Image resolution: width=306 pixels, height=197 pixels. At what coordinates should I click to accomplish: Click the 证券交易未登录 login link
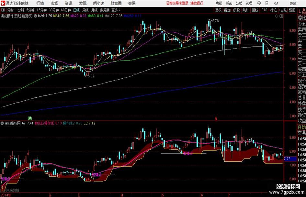coord(177,3)
